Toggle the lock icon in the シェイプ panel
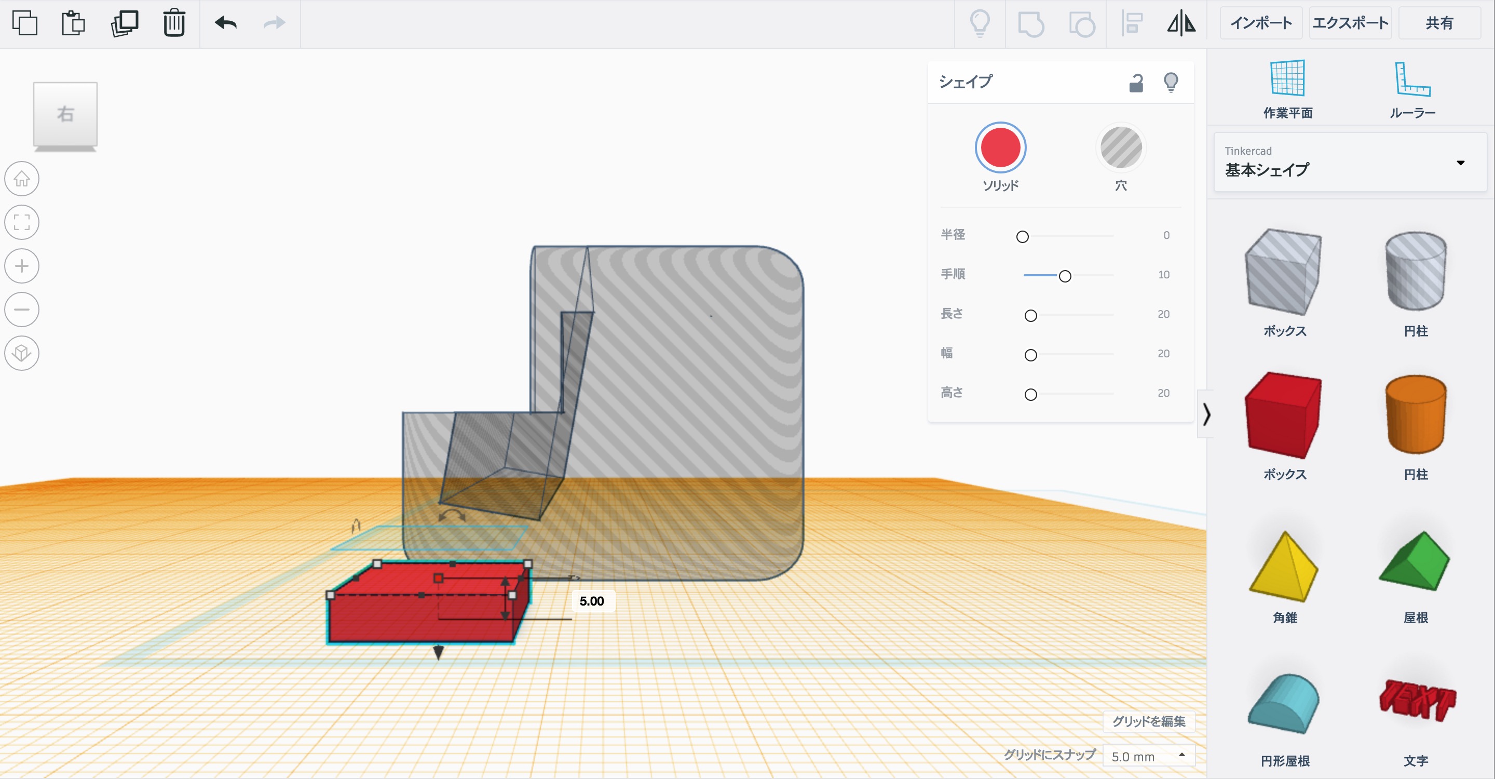Viewport: 1495px width, 779px height. pos(1136,83)
